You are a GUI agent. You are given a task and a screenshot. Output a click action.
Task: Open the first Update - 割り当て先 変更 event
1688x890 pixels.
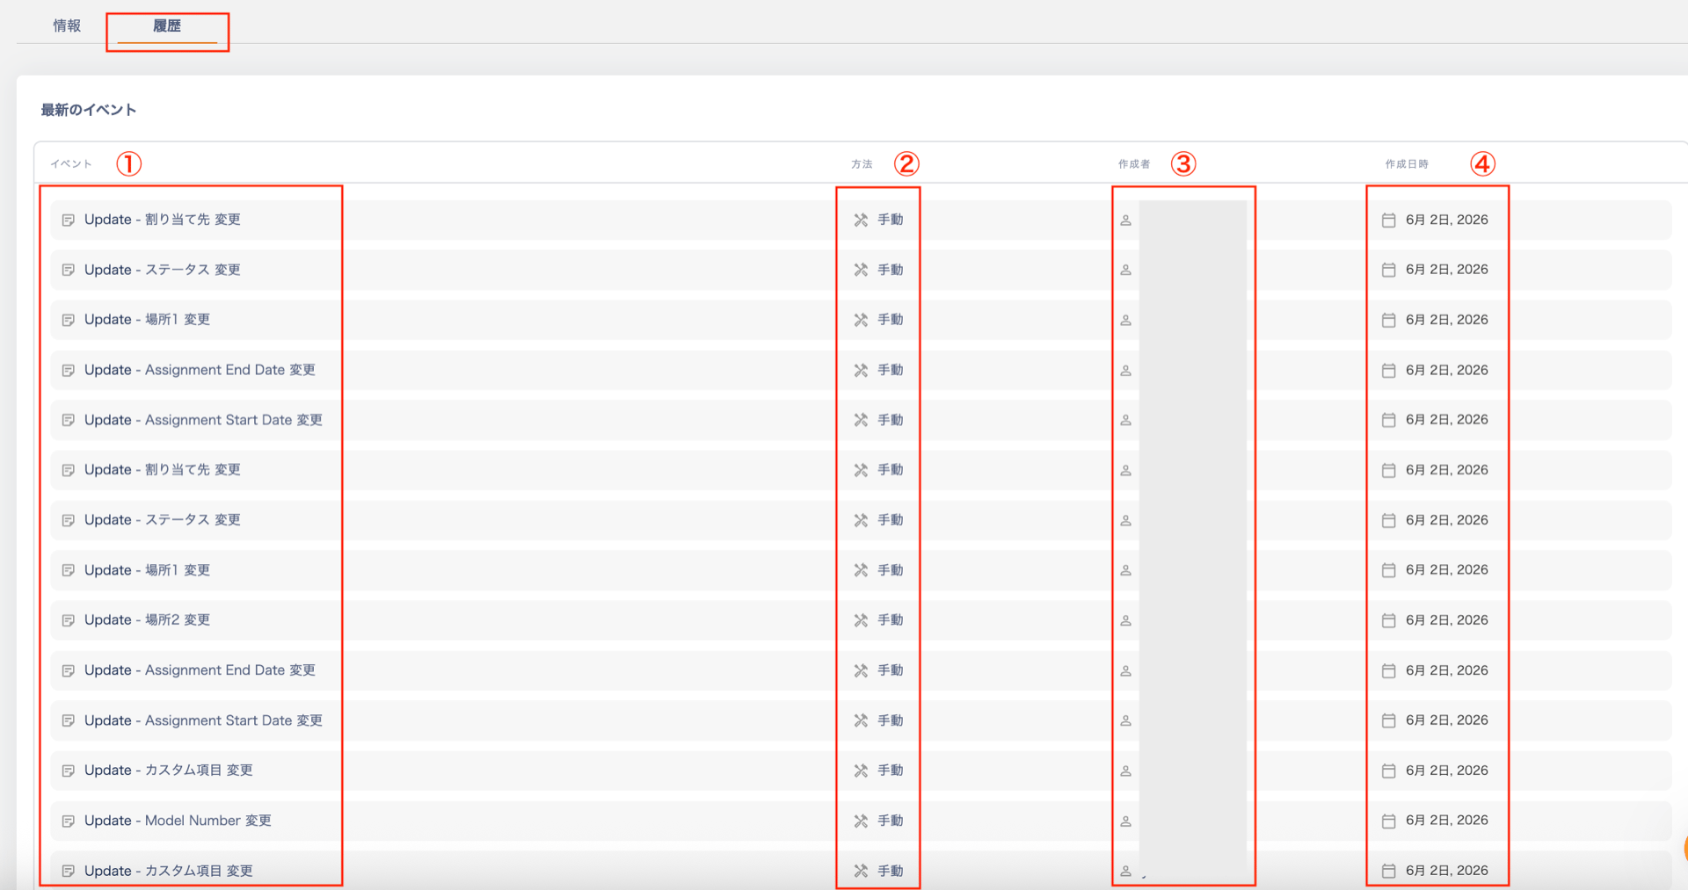click(x=163, y=220)
